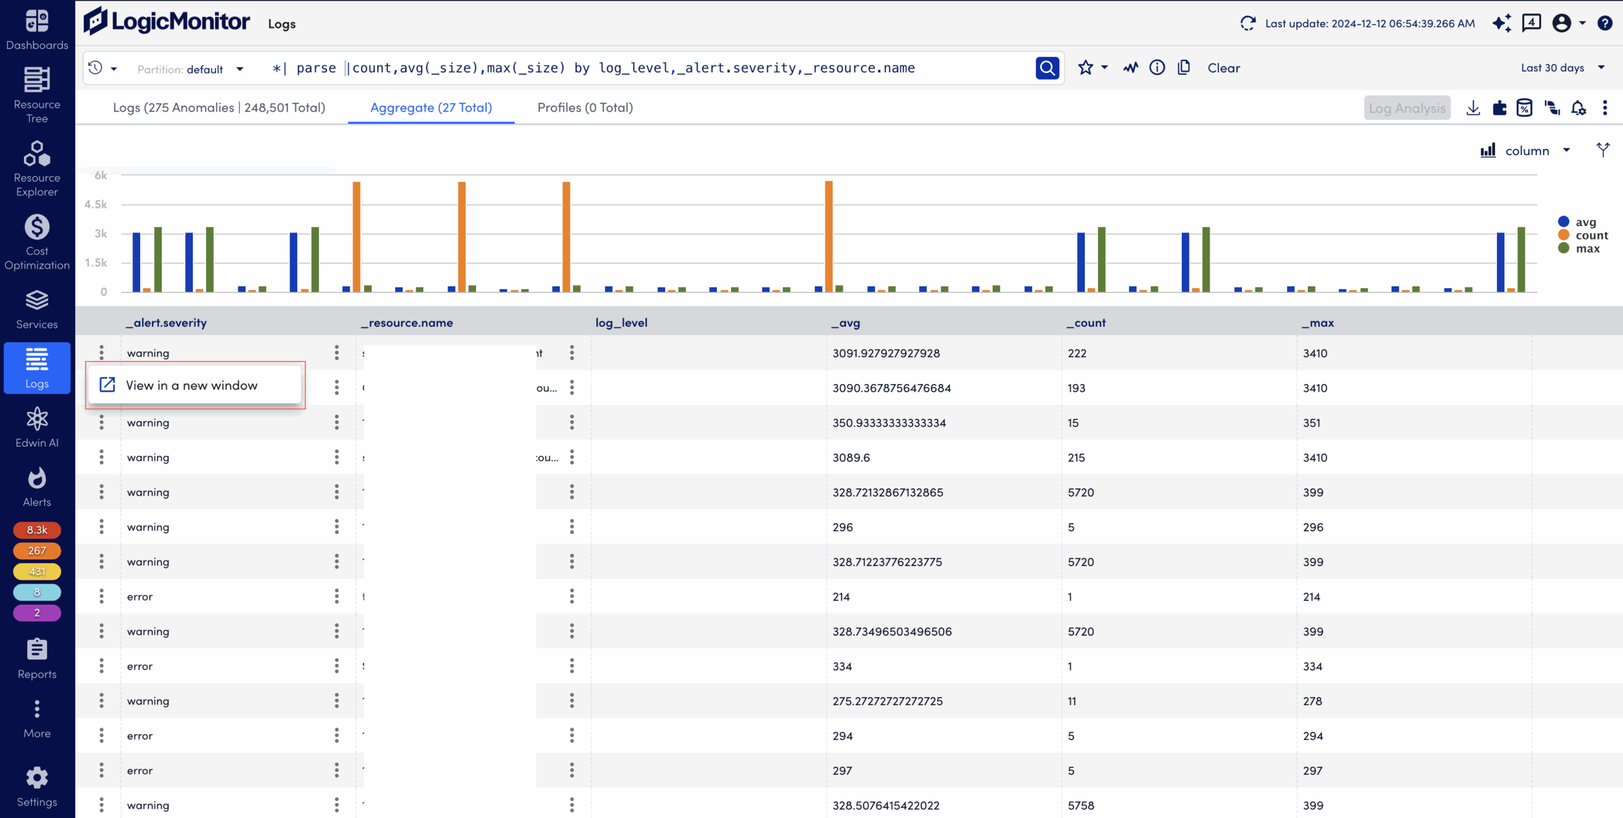The height and width of the screenshot is (818, 1623).
Task: Open the More sidebar menu
Action: point(37,719)
